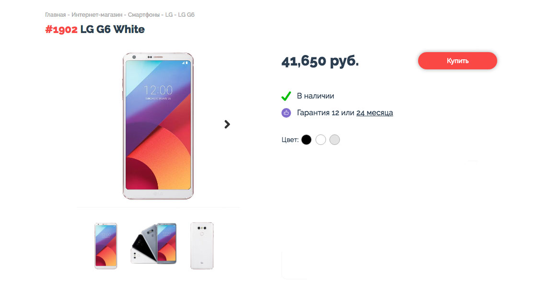Select the multi-color phones thumbnail
537x287 pixels.
click(x=154, y=243)
